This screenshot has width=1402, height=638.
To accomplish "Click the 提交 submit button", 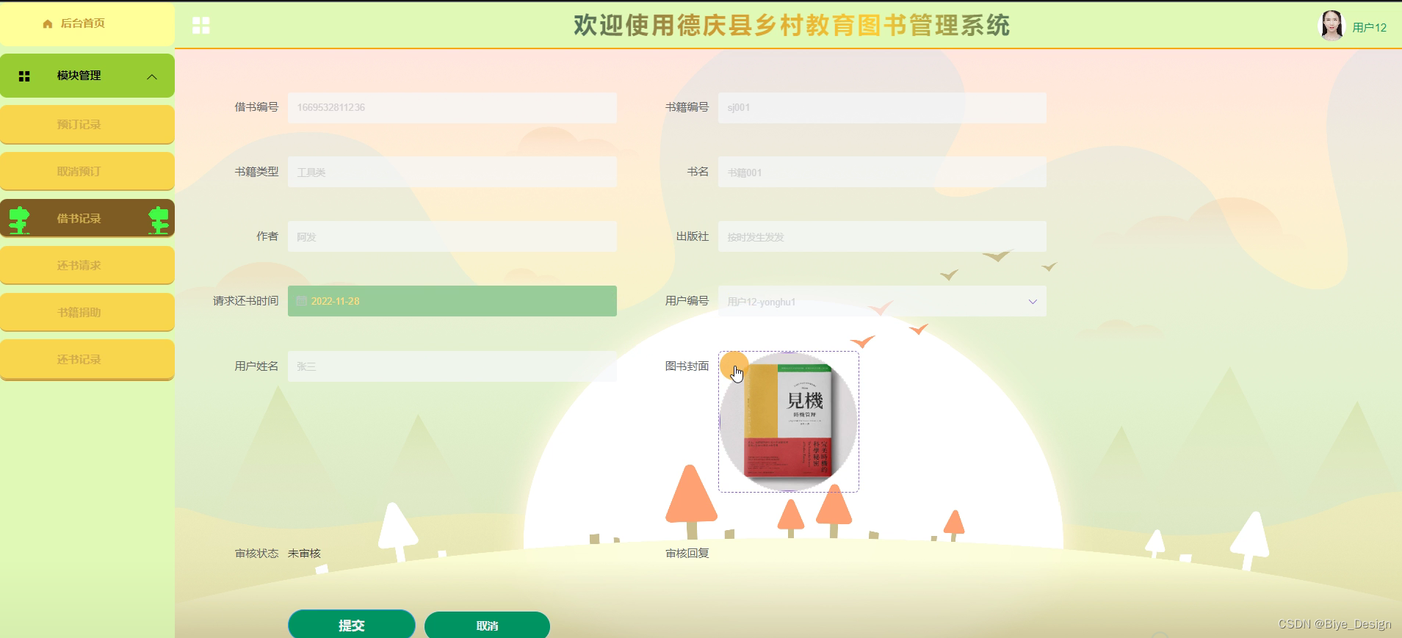I will [352, 625].
